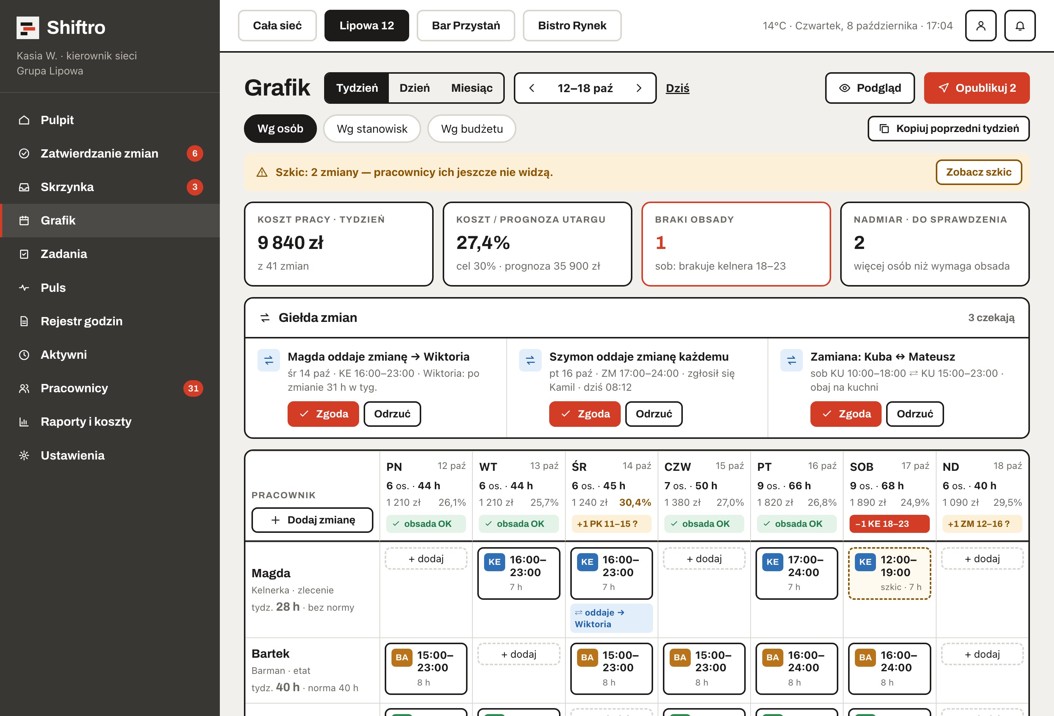This screenshot has height=716, width=1054.
Task: Click Zobacz szkic button
Action: [978, 172]
